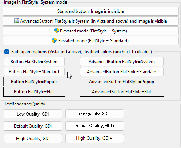The width and height of the screenshot is (181, 148).
Task: Click Button FlatStyle=Standard
Action: point(34,72)
